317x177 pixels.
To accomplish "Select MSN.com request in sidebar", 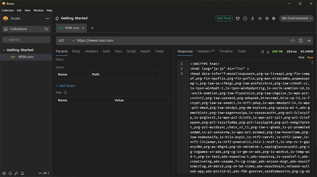I will (26, 57).
